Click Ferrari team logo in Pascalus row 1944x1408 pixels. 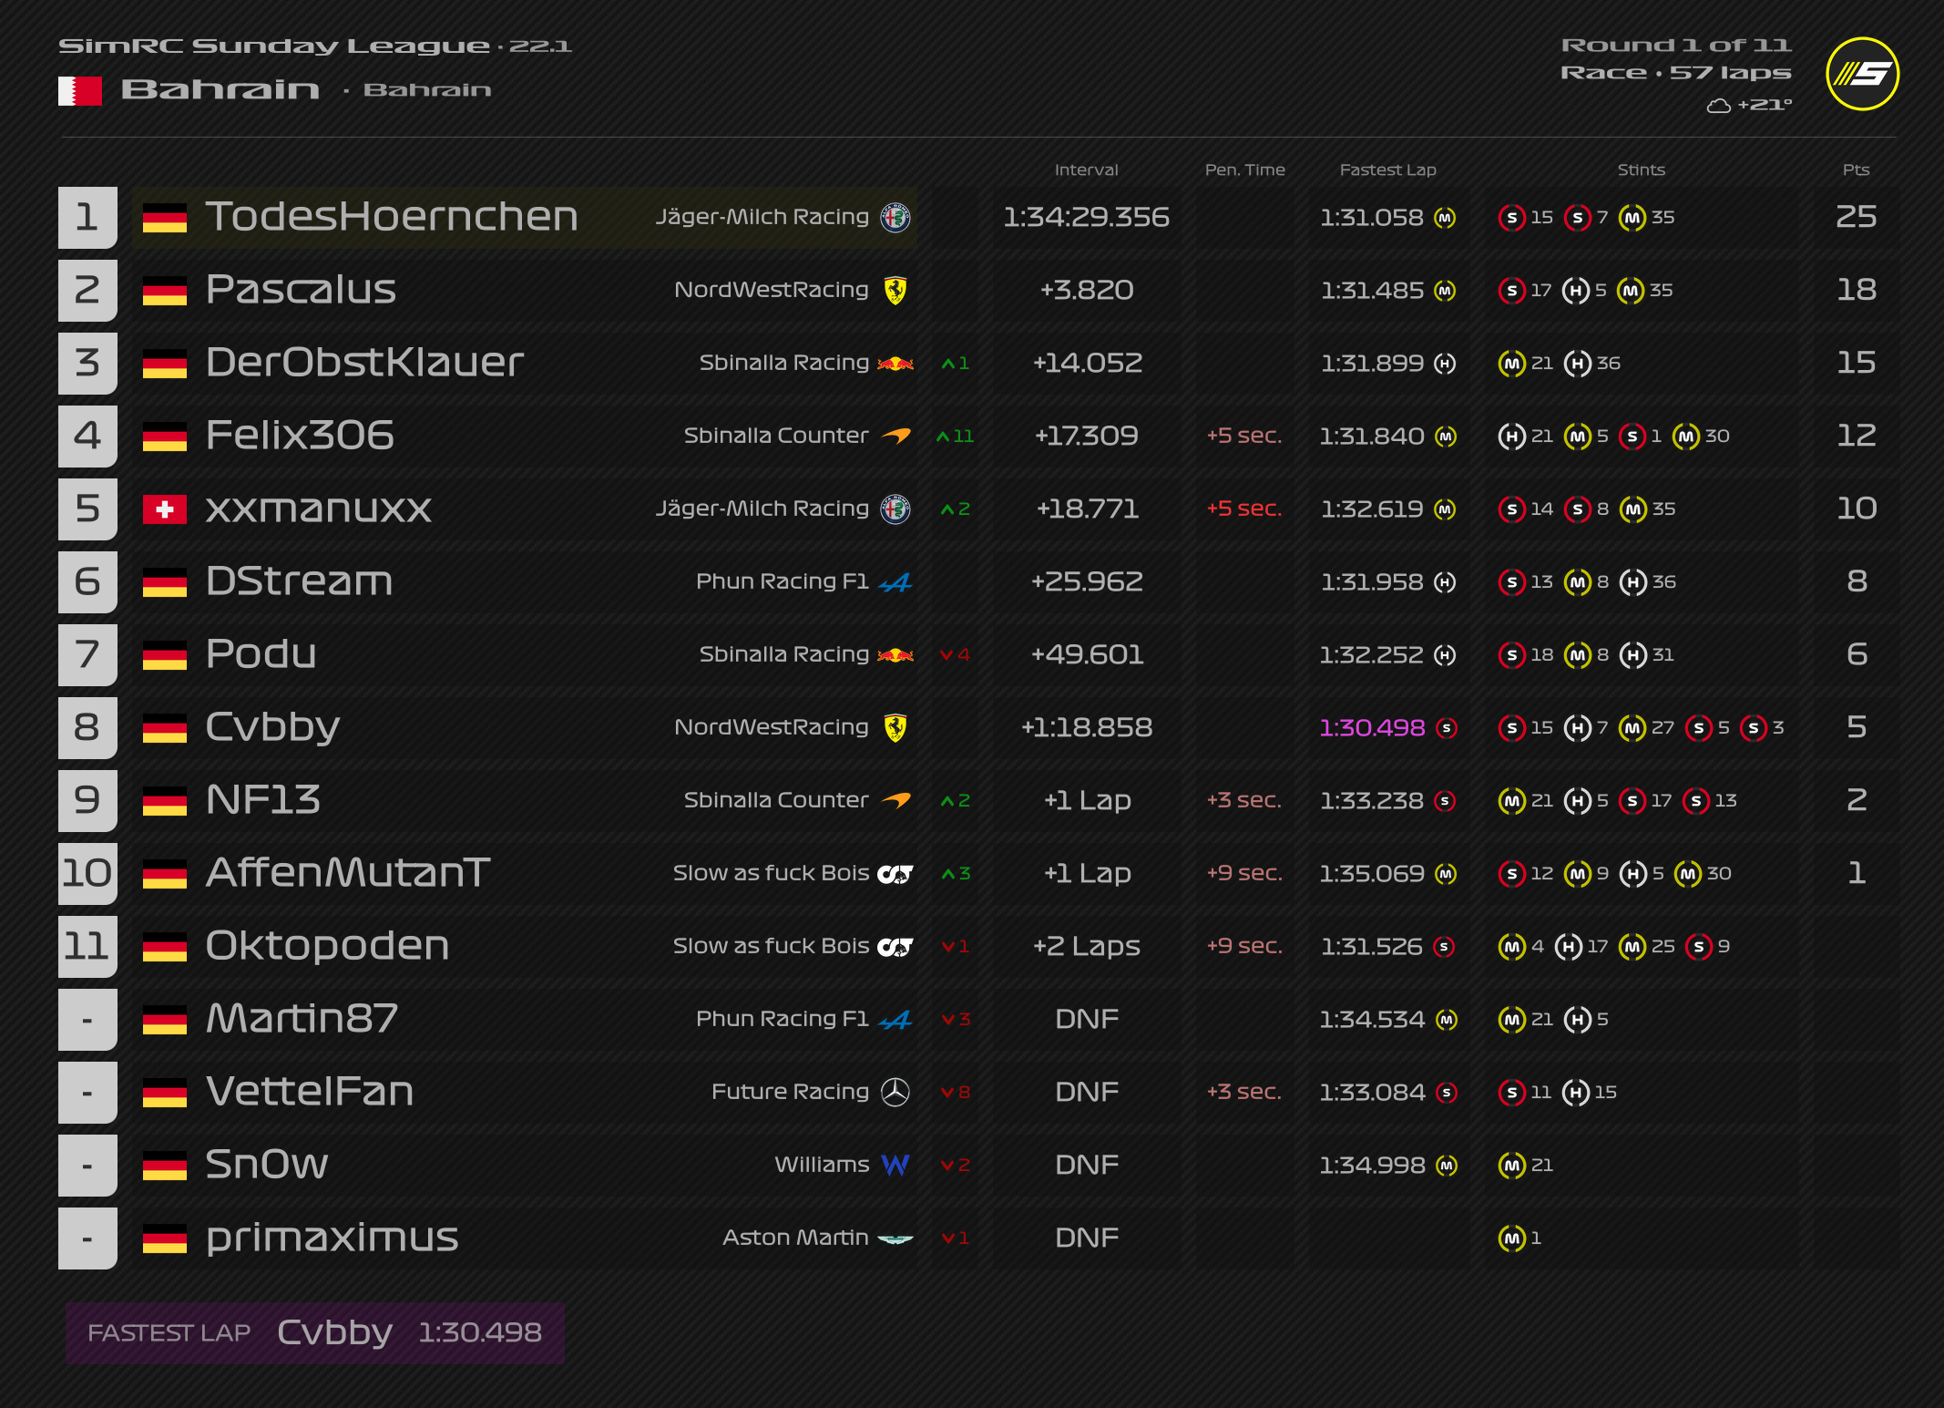tap(895, 291)
